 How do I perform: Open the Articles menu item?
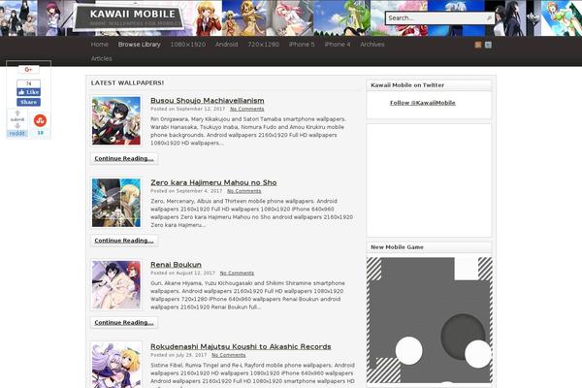pyautogui.click(x=101, y=58)
